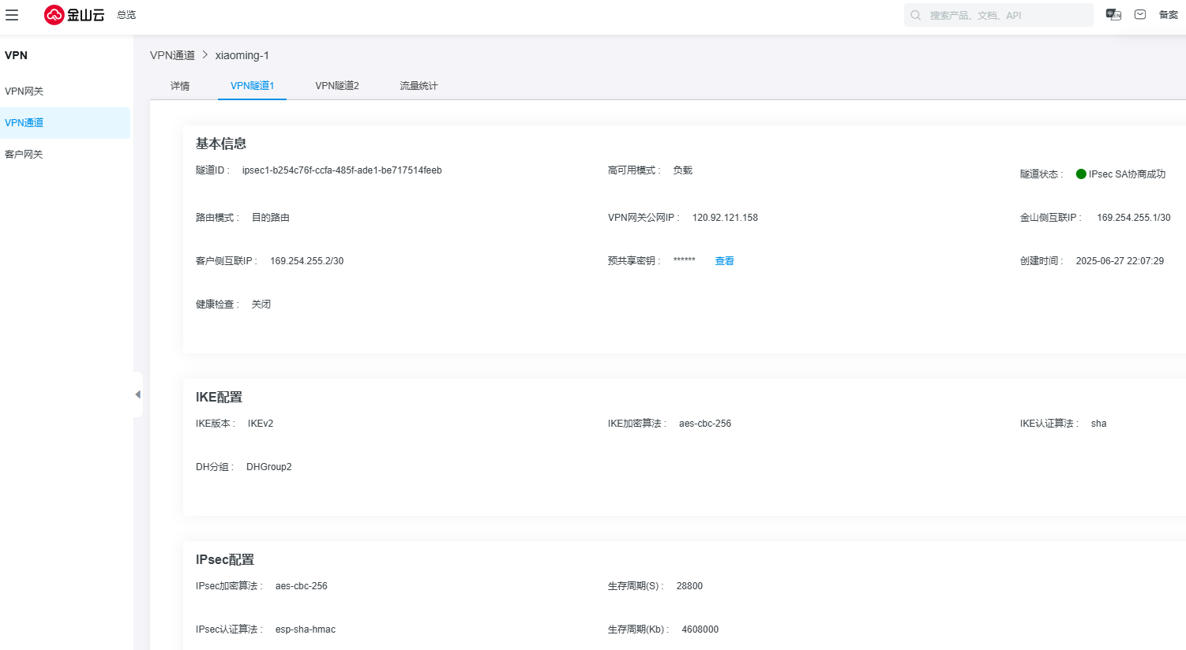The width and height of the screenshot is (1186, 650).
Task: Click the Kingsoft Cloud logo
Action: pyautogui.click(x=74, y=15)
